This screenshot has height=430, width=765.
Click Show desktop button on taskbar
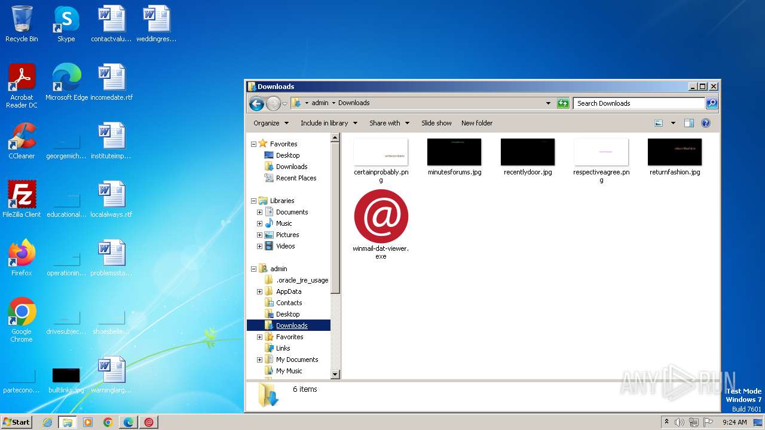tap(759, 422)
